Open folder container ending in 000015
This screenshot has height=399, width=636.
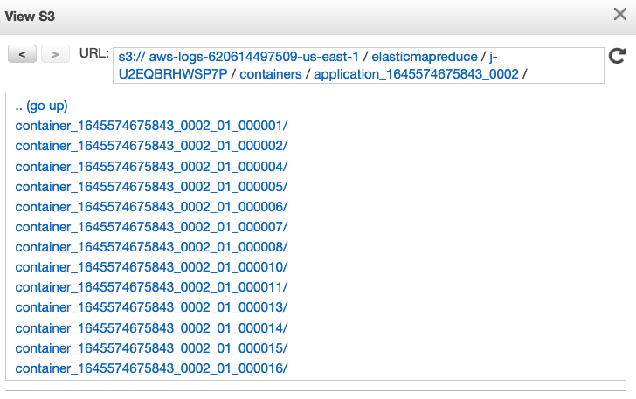coord(151,348)
